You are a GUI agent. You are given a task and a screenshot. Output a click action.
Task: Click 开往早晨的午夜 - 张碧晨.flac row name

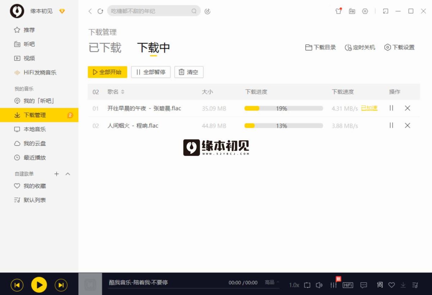tap(144, 108)
